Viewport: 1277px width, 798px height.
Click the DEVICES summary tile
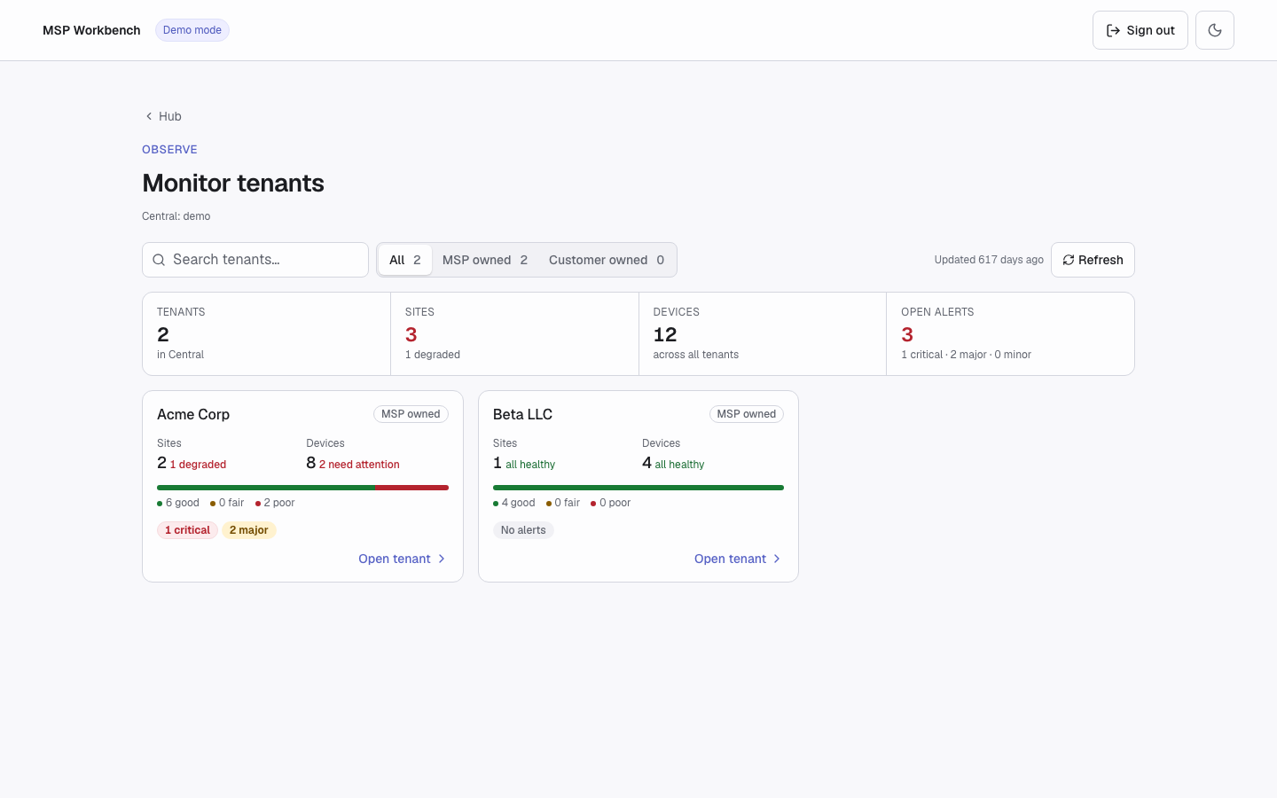763,333
